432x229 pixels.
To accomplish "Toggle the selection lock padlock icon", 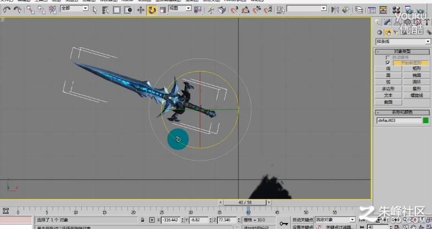I will point(142,220).
